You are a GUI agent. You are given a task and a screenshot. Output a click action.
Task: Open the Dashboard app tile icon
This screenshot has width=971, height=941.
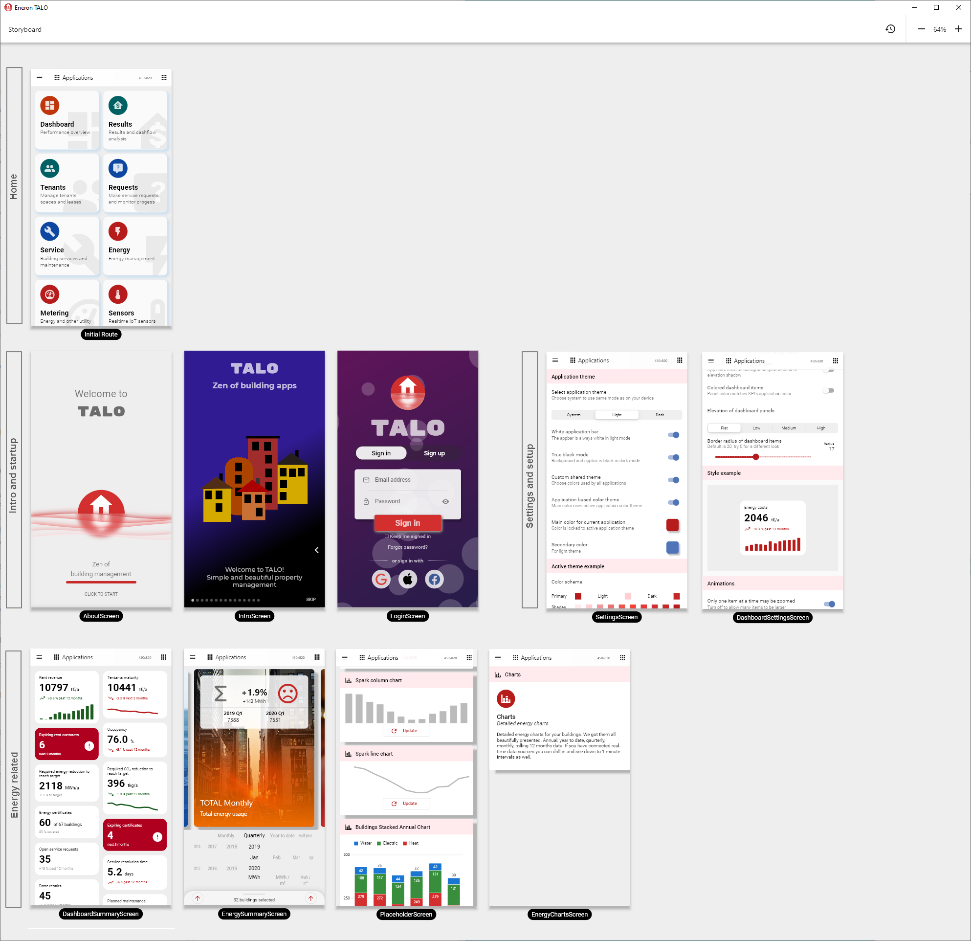(49, 106)
